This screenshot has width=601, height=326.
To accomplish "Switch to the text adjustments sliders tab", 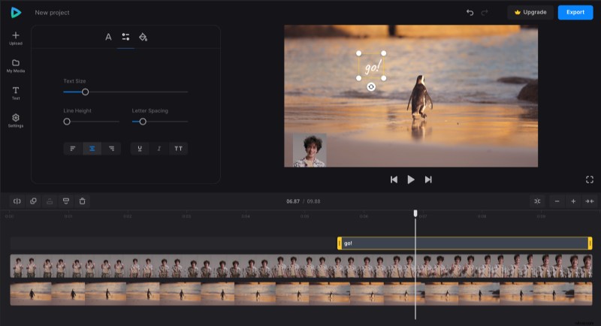I will pos(125,37).
